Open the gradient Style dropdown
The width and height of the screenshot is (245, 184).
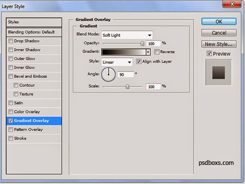117,62
